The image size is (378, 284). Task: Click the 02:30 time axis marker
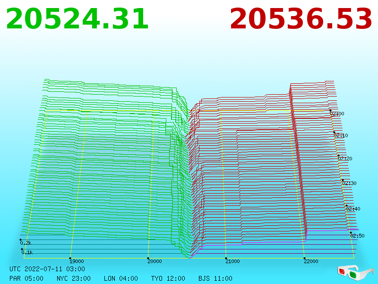(x=349, y=183)
